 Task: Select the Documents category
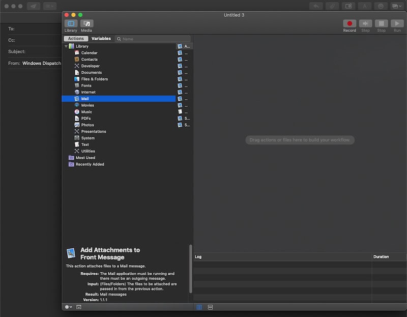(119, 72)
